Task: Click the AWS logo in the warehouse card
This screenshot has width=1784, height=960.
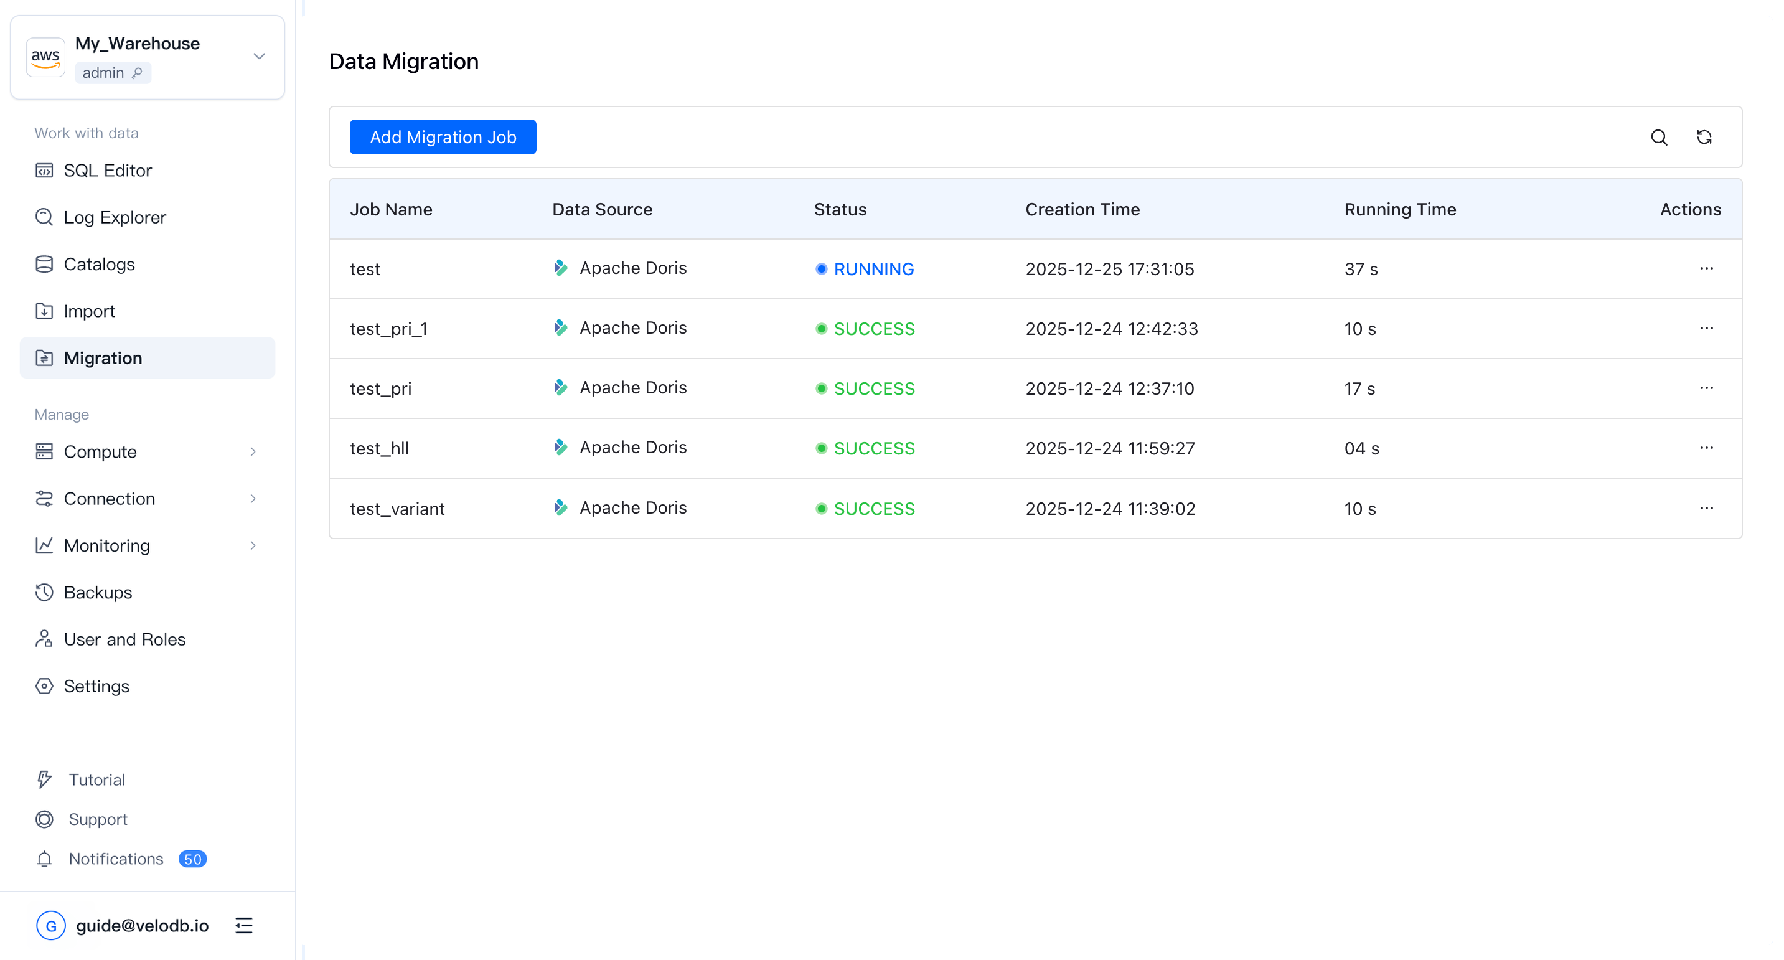Action: 45,57
